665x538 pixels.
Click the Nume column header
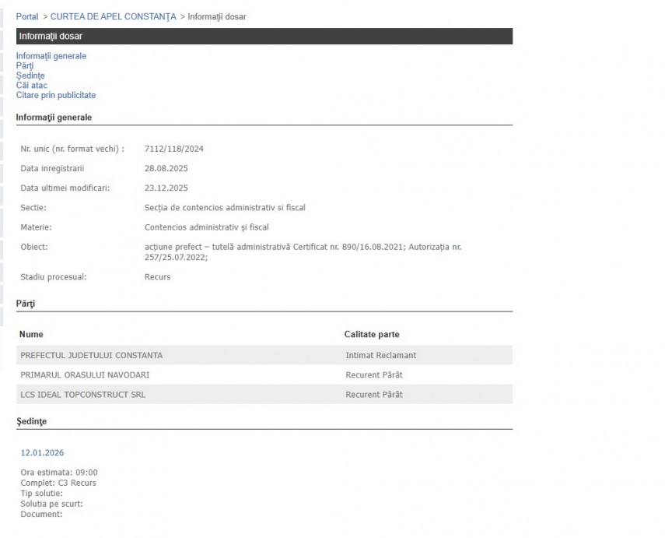coord(31,334)
